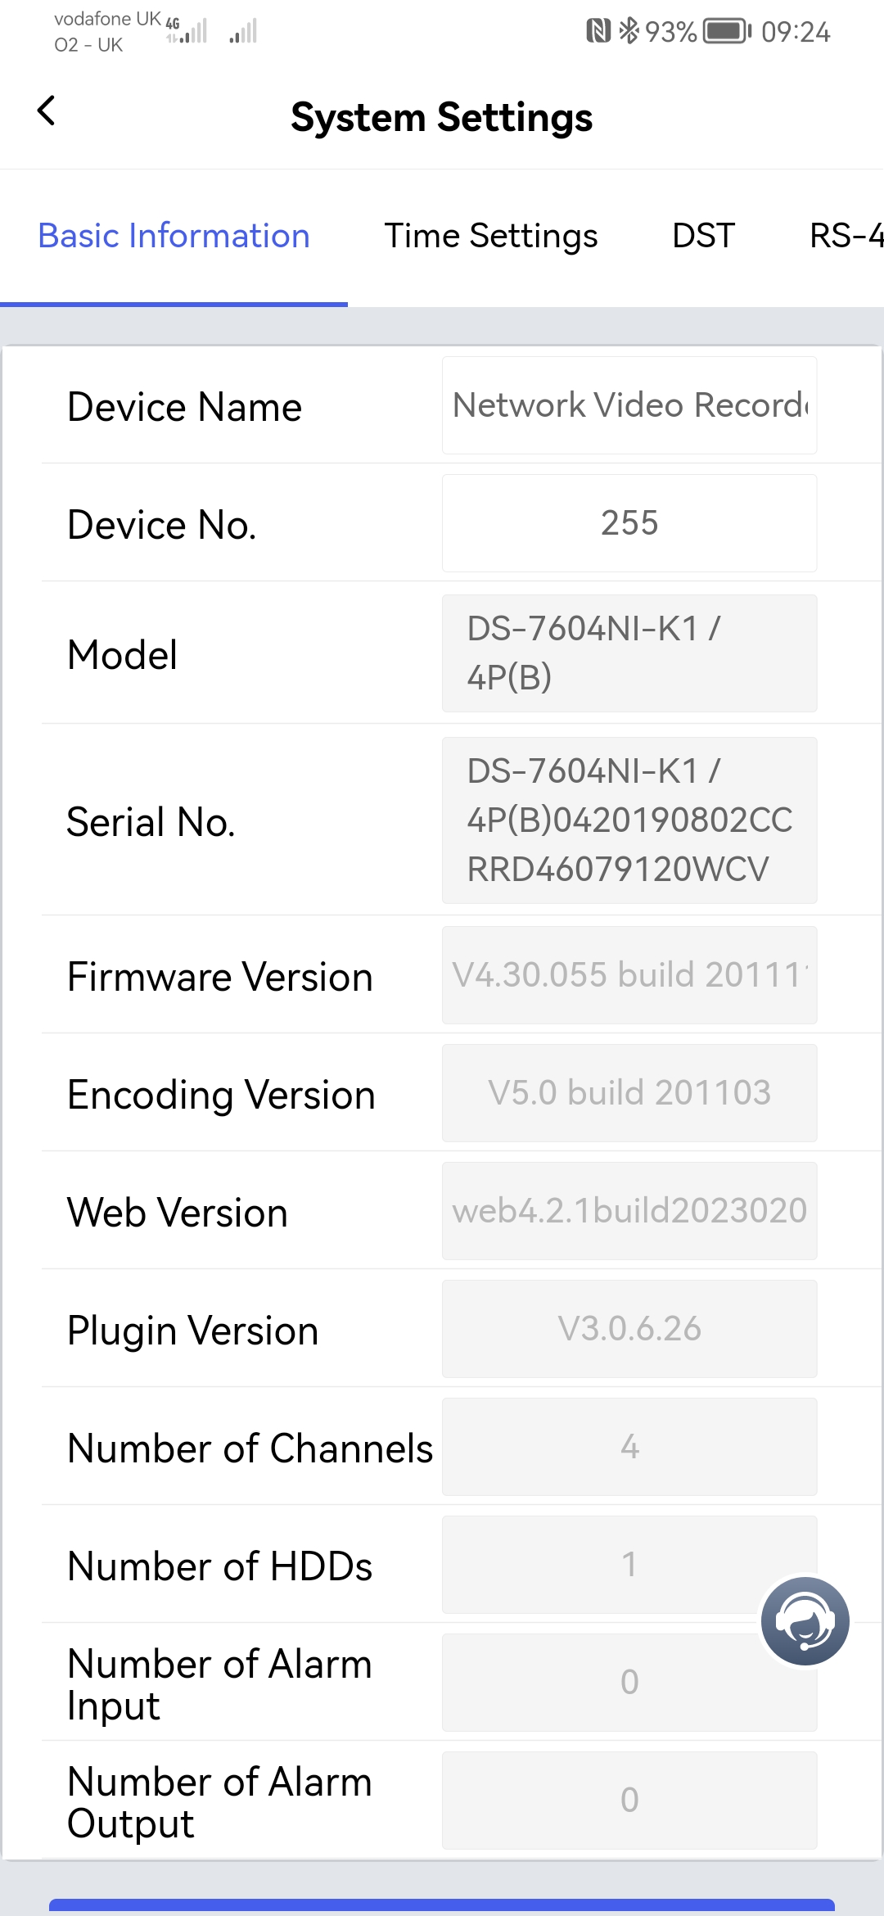
Task: Select the Basic Information tab
Action: [x=174, y=236]
